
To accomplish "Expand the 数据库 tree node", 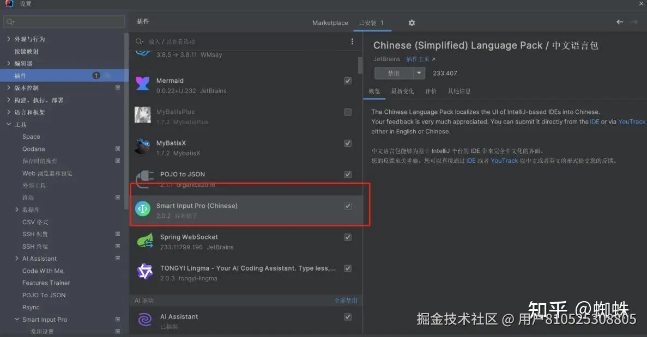I will tap(16, 209).
